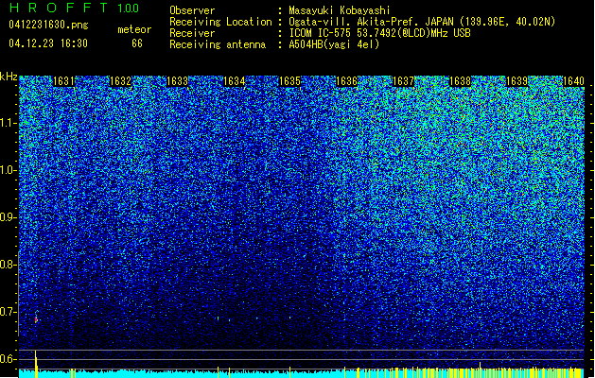Click the 0.9 frequency axis label

click(8, 217)
